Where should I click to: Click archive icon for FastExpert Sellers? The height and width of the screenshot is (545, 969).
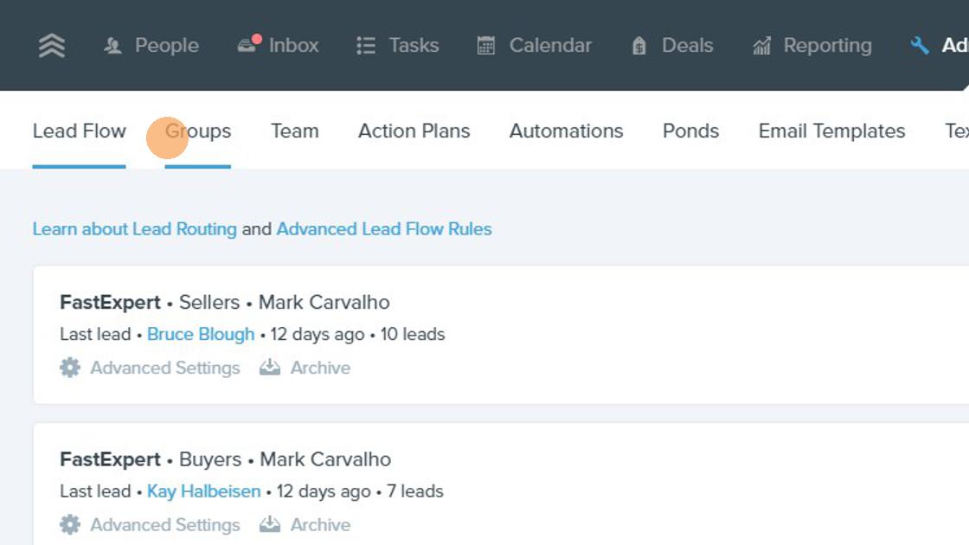coord(269,368)
